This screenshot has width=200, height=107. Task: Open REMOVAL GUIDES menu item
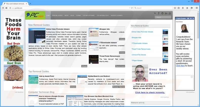[x=57, y=15]
